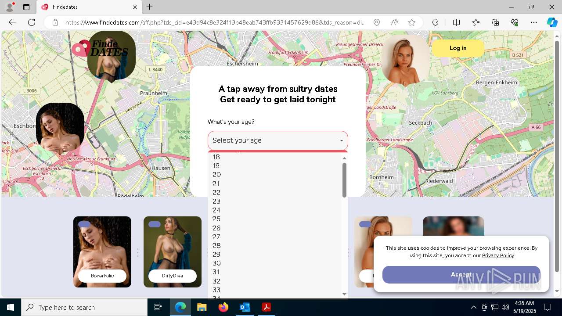Open the Select your age dropdown
Viewport: 562px width, 316px height.
(x=278, y=140)
